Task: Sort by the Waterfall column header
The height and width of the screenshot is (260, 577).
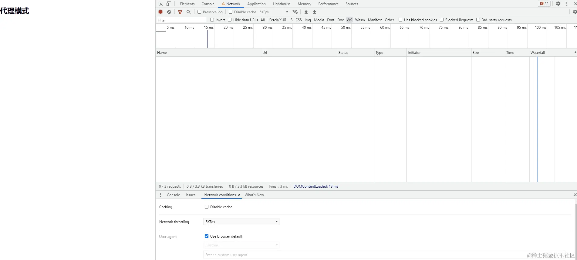Action: point(553,52)
